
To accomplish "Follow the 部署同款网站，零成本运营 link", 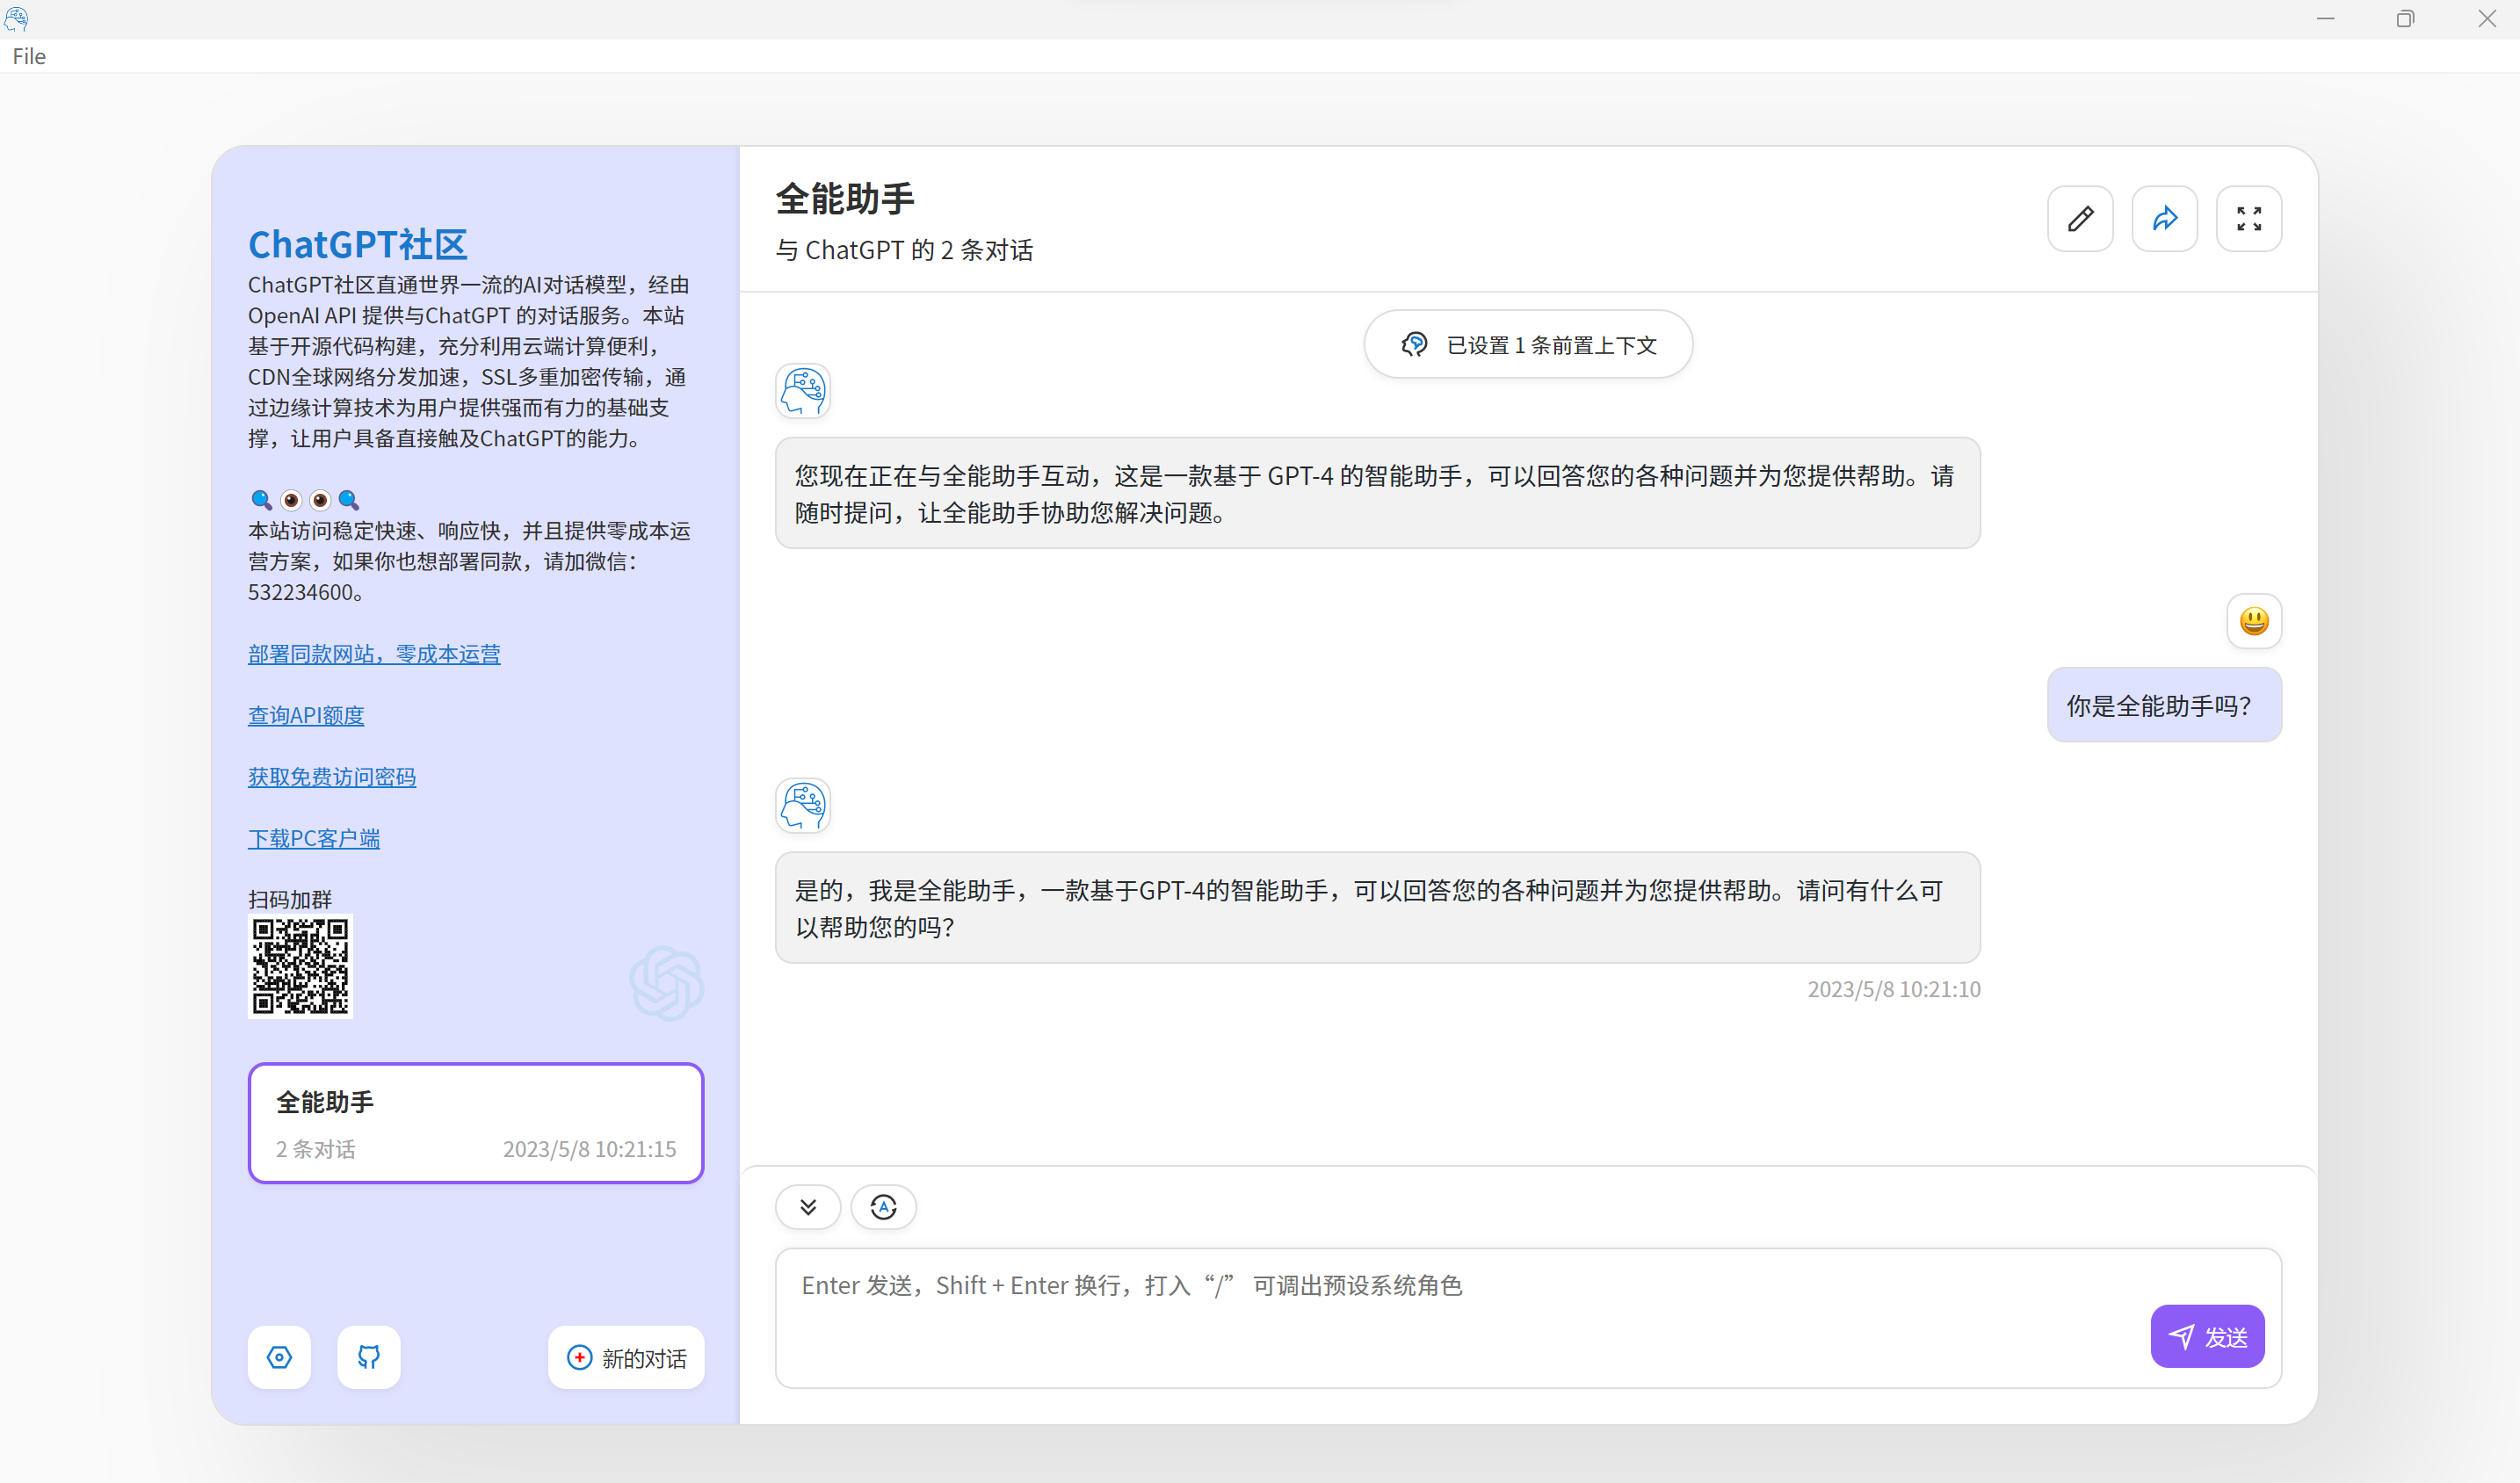I will 374,654.
